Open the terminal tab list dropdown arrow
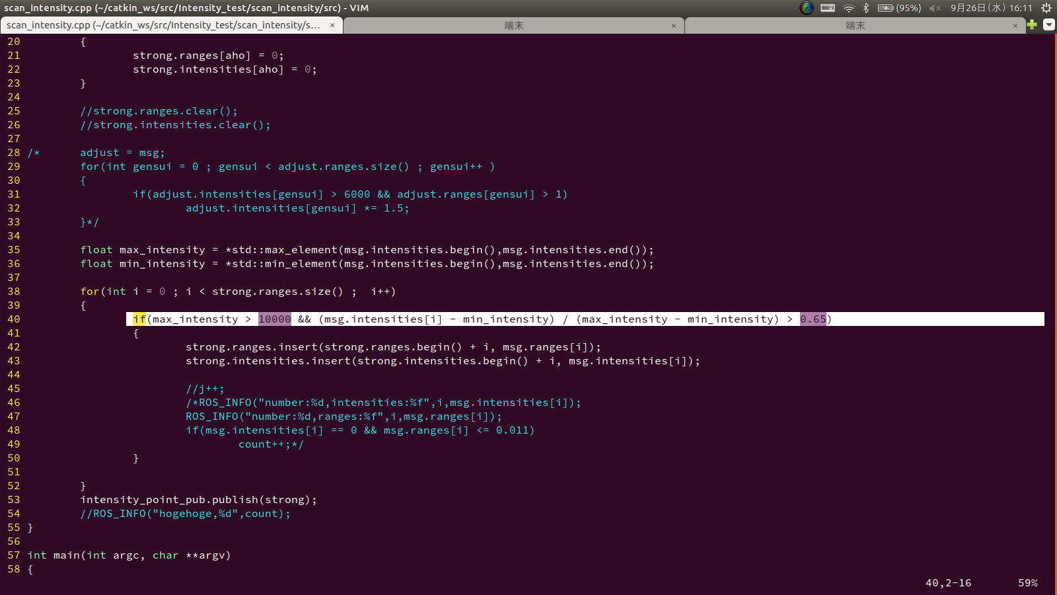1057x595 pixels. (x=1048, y=25)
